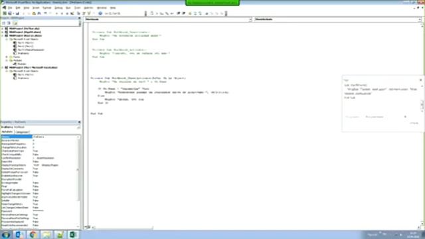Image resolution: width=425 pixels, height=239 pixels.
Task: Open Chrome from the taskbar
Action: [33, 234]
